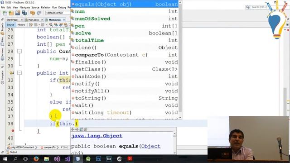Click the completion list vertical scrollbar
The width and height of the screenshot is (290, 163).
click(180, 59)
